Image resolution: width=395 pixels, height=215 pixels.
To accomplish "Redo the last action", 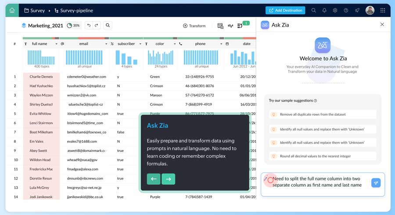I will coord(96,25).
